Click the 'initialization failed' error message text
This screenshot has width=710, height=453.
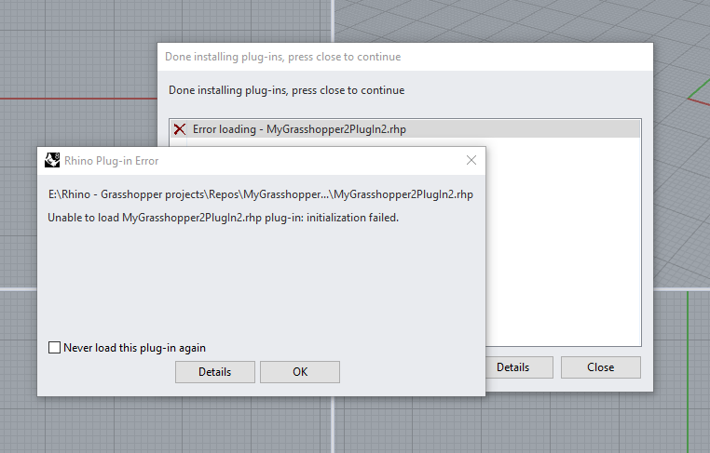(223, 218)
